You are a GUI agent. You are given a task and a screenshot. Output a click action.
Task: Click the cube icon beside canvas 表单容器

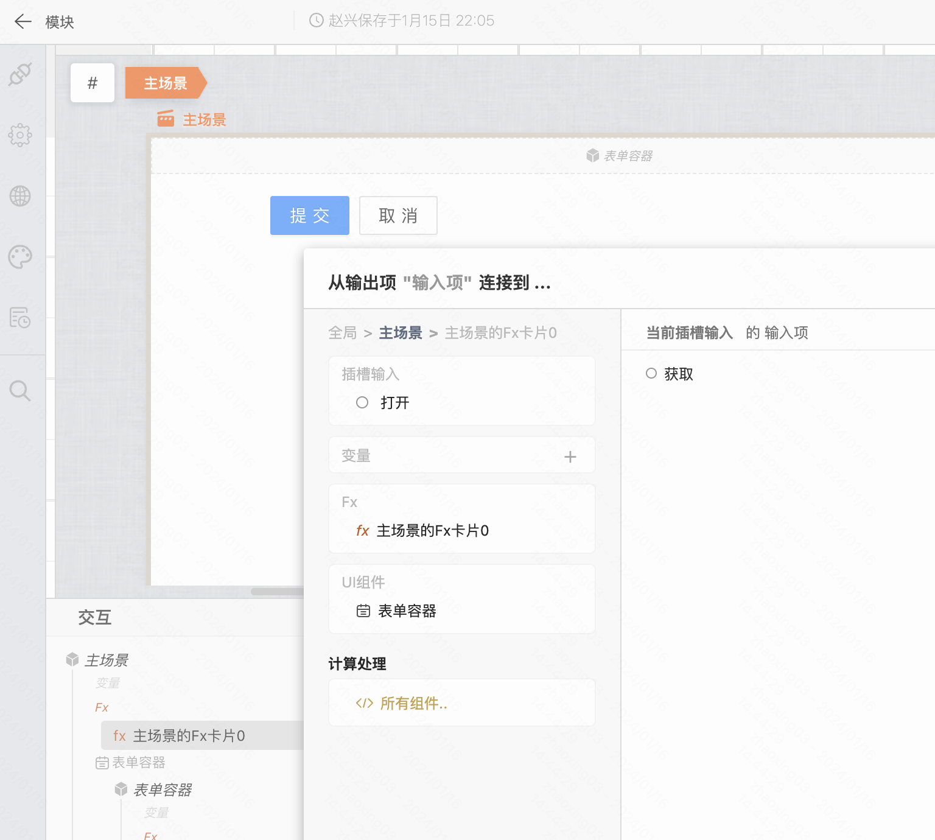point(593,156)
